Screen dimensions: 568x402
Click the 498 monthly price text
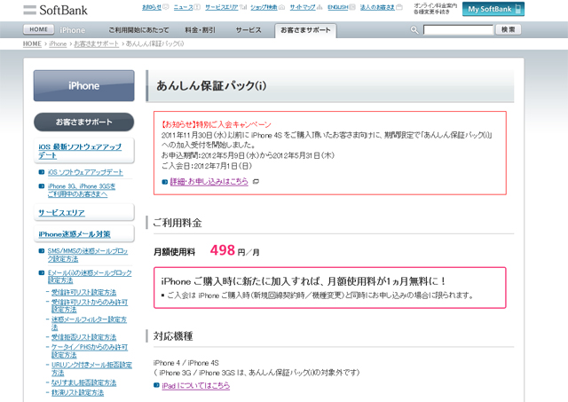click(223, 250)
